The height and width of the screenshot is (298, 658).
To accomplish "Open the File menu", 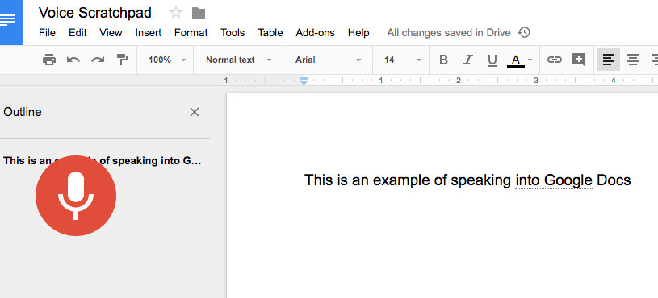I will click(47, 33).
